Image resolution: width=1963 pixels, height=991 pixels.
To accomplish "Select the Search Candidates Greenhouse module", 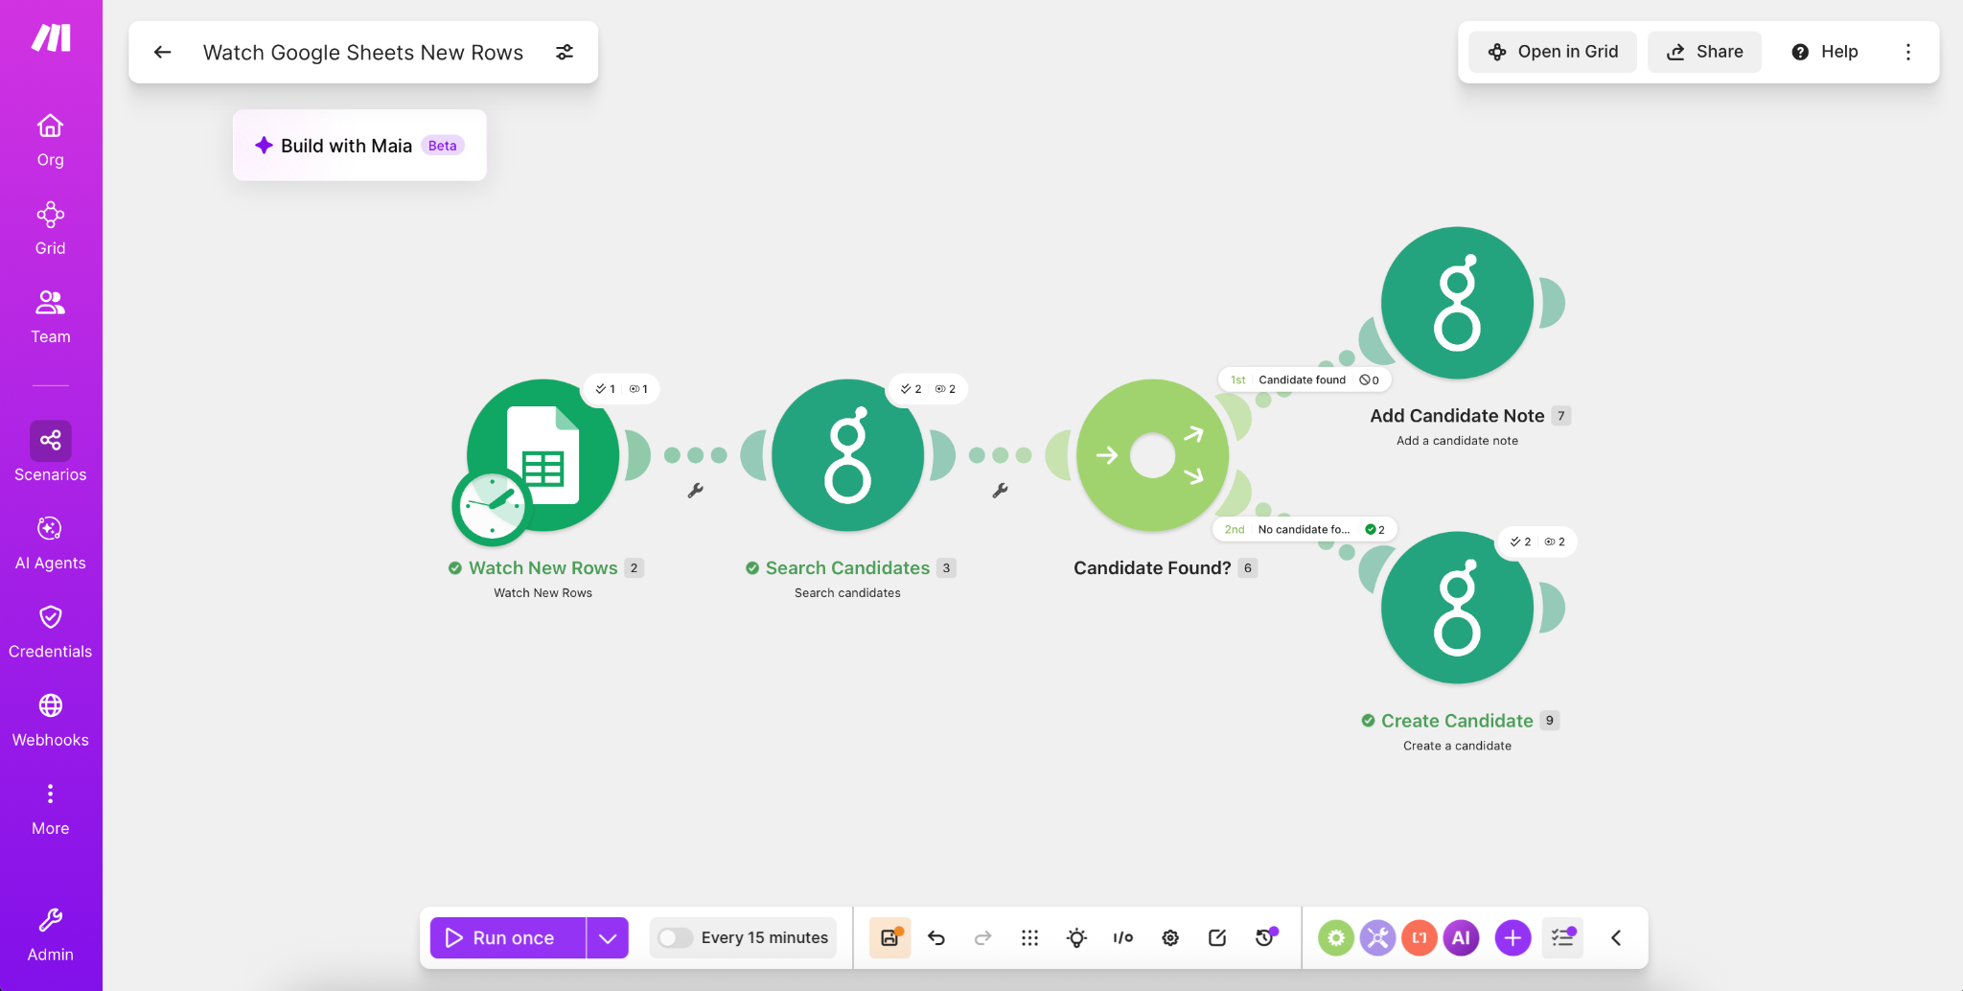I will click(x=848, y=455).
